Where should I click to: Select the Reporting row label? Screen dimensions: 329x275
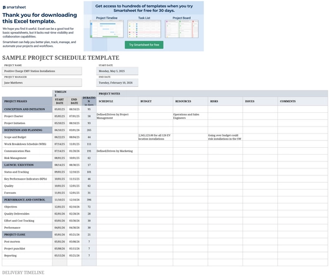(x=27, y=256)
